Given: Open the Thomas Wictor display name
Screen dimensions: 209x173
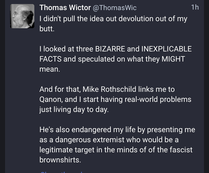Looking at the screenshot, I should (65, 8).
